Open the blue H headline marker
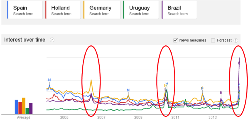This screenshot has height=121, width=248. (x=167, y=84)
